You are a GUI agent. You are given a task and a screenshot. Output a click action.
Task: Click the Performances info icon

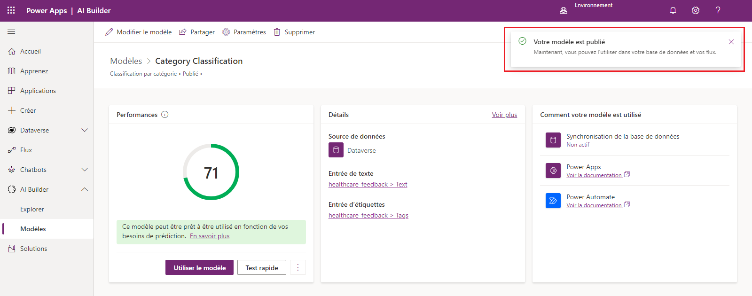[165, 115]
